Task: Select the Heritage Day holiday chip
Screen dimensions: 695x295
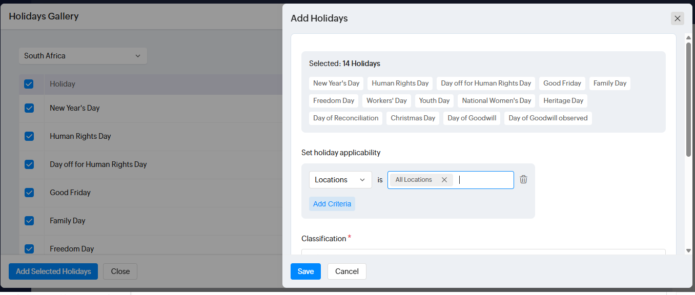Action: (x=563, y=100)
